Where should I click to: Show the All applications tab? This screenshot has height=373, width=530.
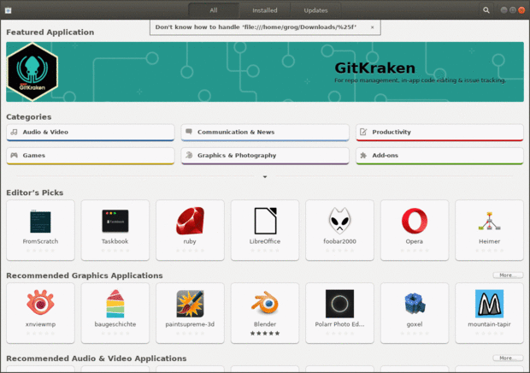coord(213,10)
